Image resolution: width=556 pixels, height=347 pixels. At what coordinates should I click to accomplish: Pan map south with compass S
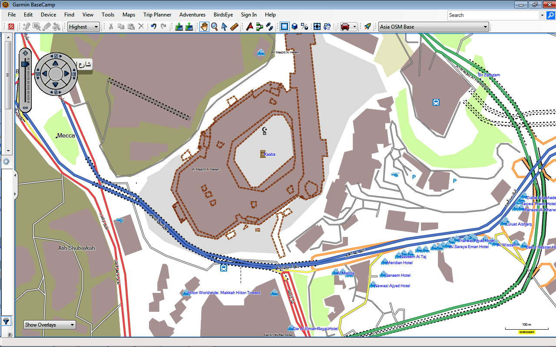[x=56, y=92]
